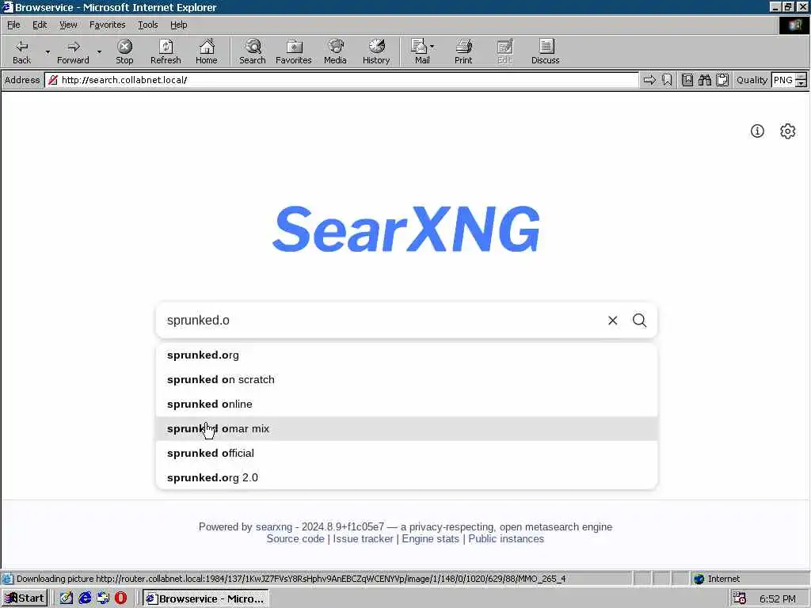
Task: Open SearXNG info page icon
Action: point(757,131)
